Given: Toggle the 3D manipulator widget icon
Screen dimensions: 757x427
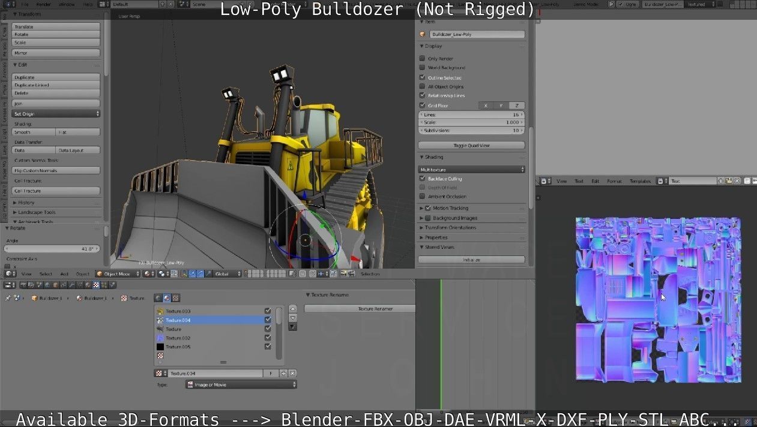Looking at the screenshot, I should pos(184,273).
